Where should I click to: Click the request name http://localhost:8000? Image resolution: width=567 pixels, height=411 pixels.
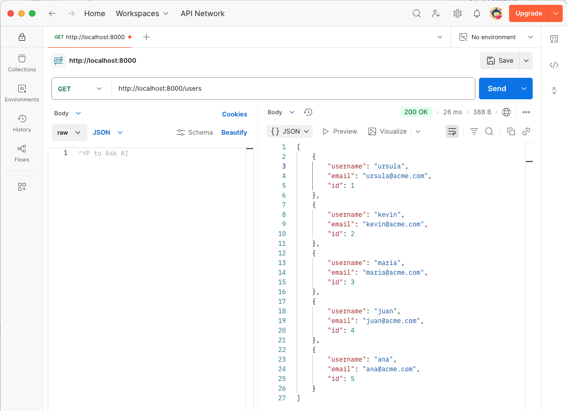(102, 61)
